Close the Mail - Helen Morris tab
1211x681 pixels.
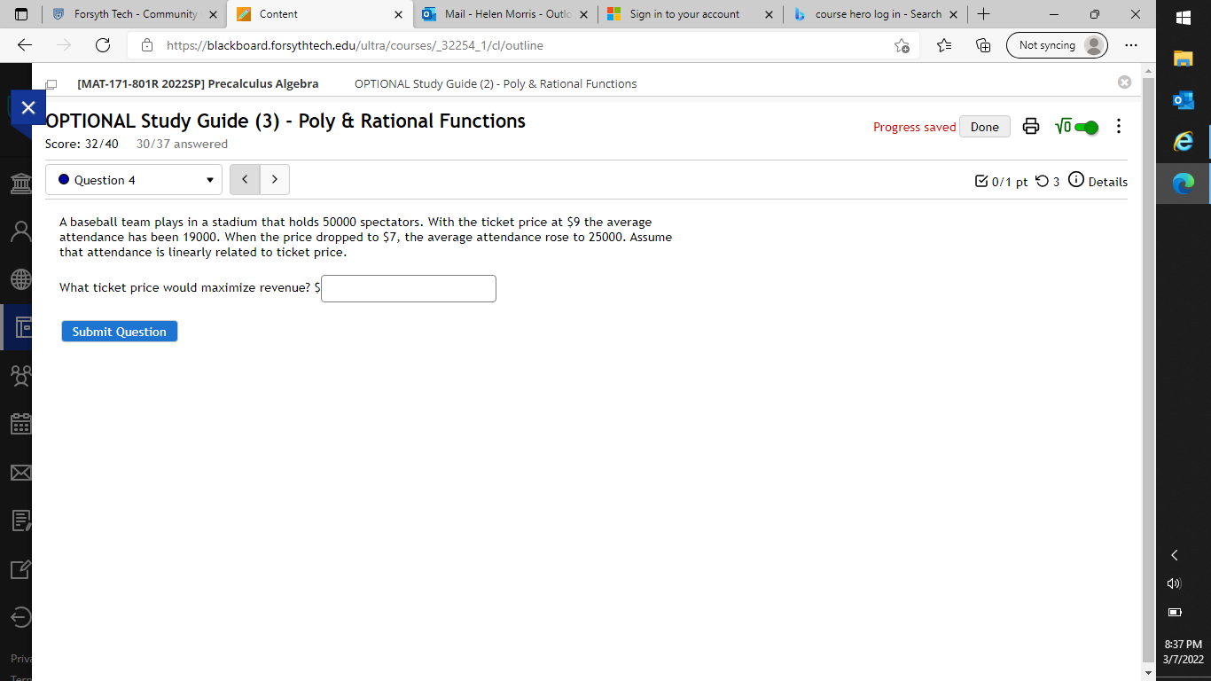pyautogui.click(x=582, y=14)
